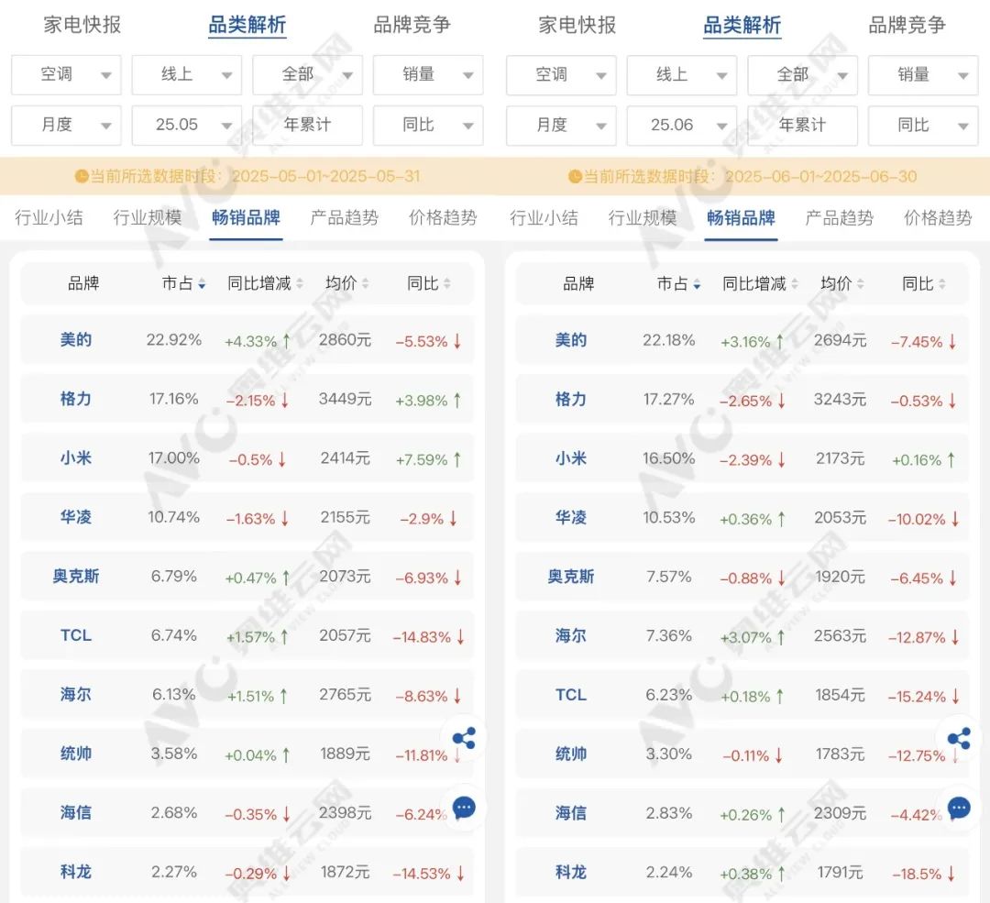
Task: Open the 空调 dropdown in right panel
Action: (561, 75)
